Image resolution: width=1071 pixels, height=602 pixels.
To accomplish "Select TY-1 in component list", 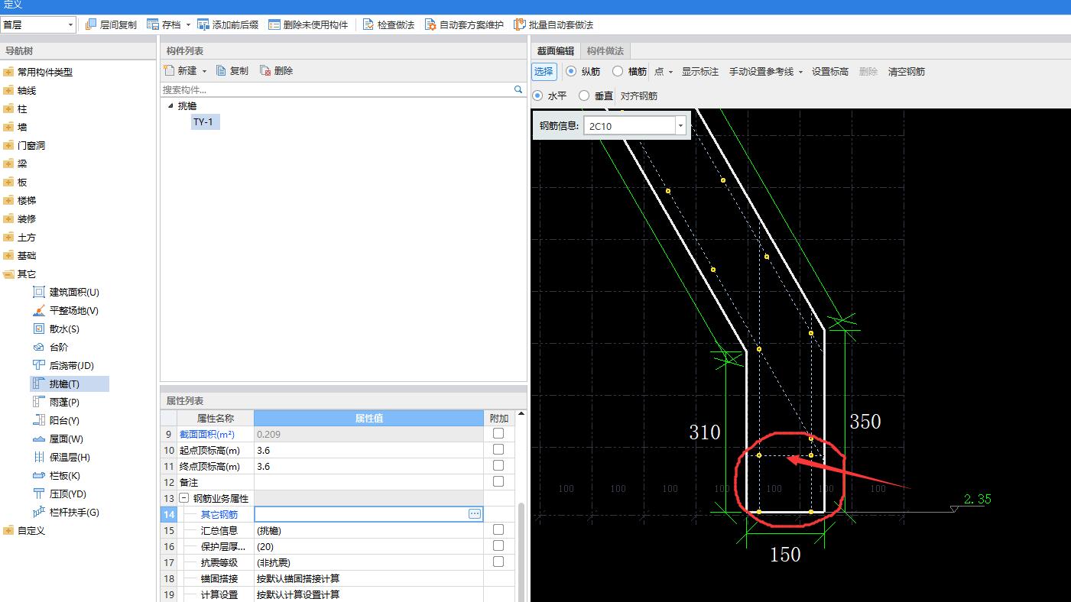I will (203, 121).
